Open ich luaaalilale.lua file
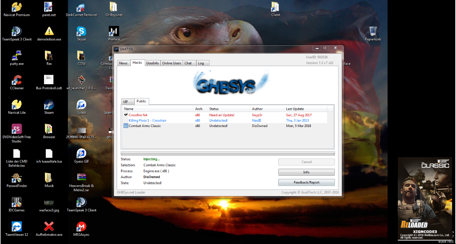This screenshot has height=244, width=456. (x=49, y=156)
